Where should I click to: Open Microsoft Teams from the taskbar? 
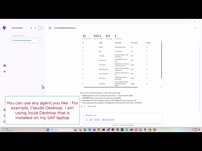pyautogui.click(x=108, y=130)
